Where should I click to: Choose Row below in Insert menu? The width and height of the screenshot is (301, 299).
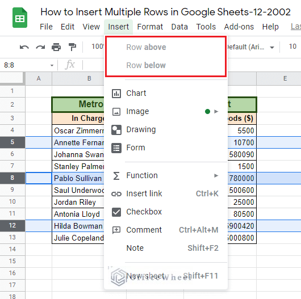click(x=165, y=65)
